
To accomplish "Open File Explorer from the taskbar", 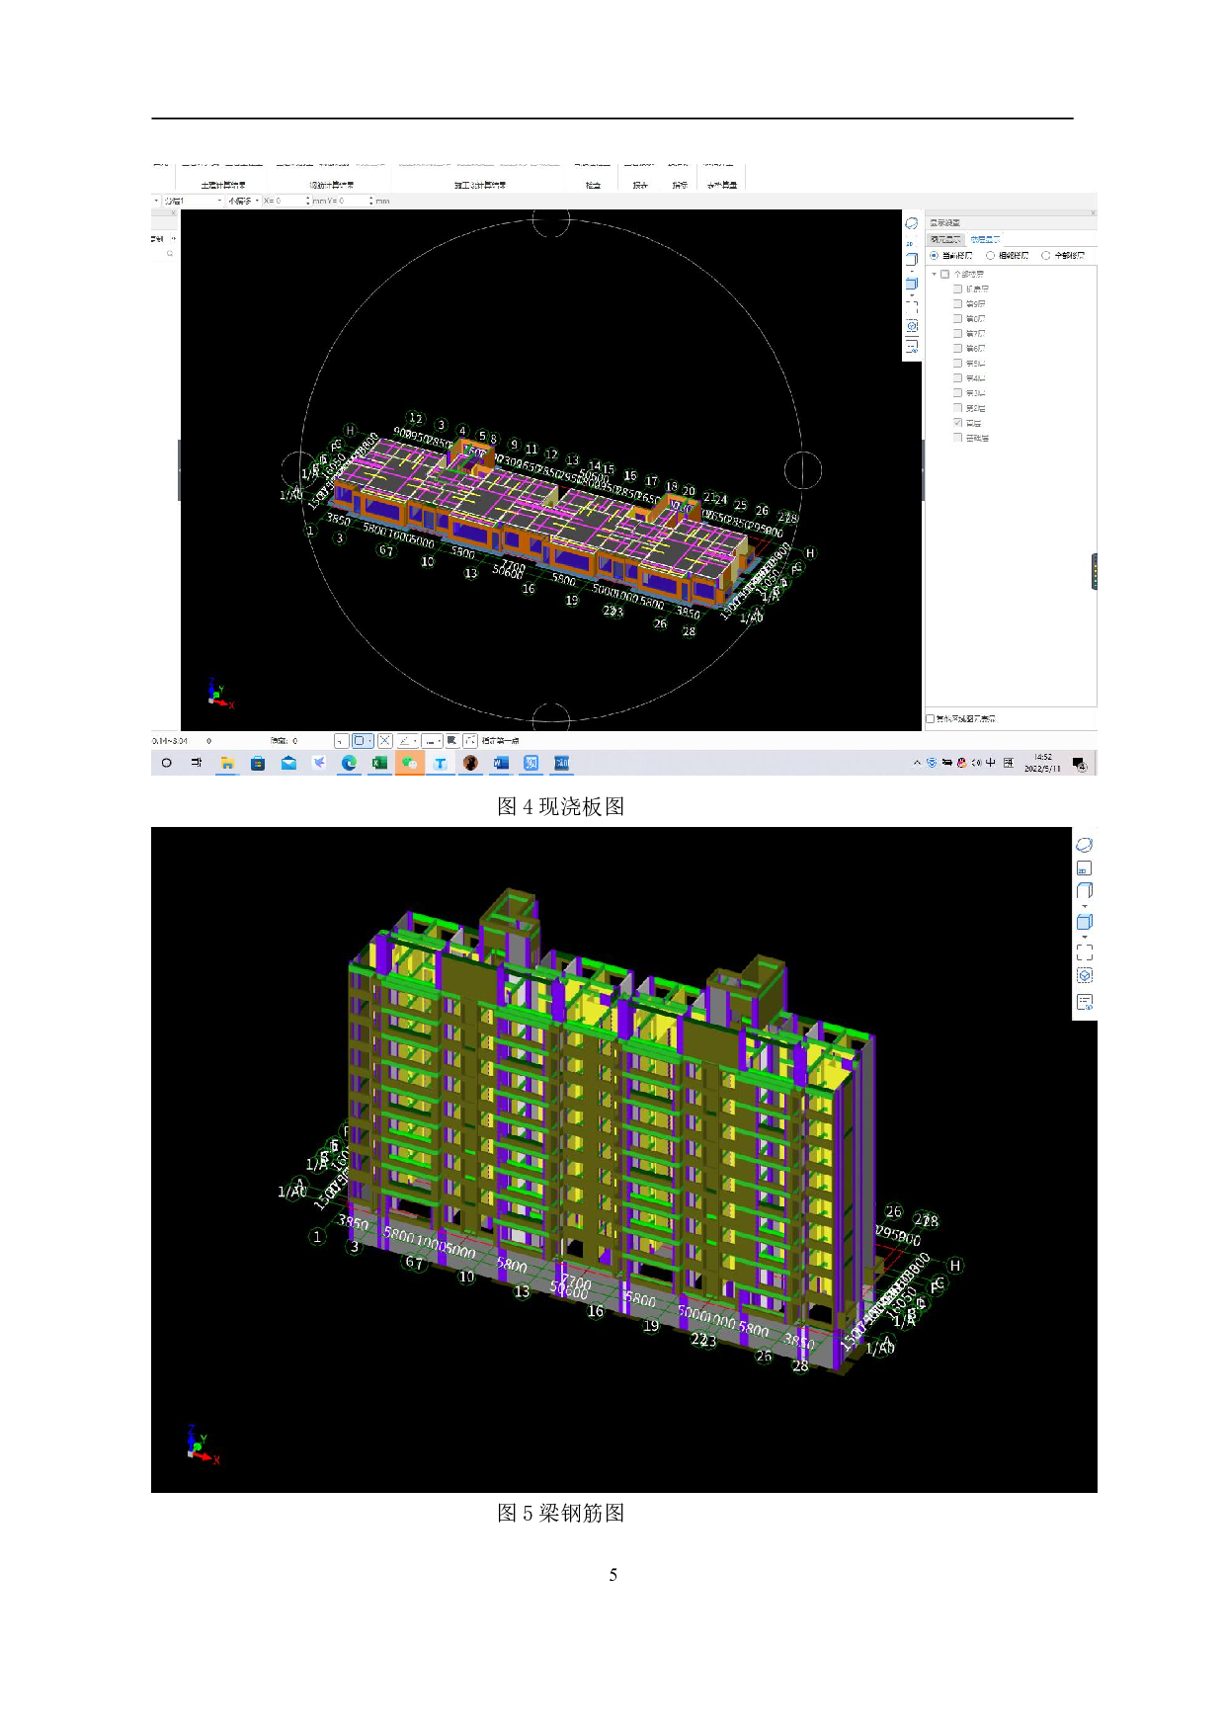I will [227, 763].
